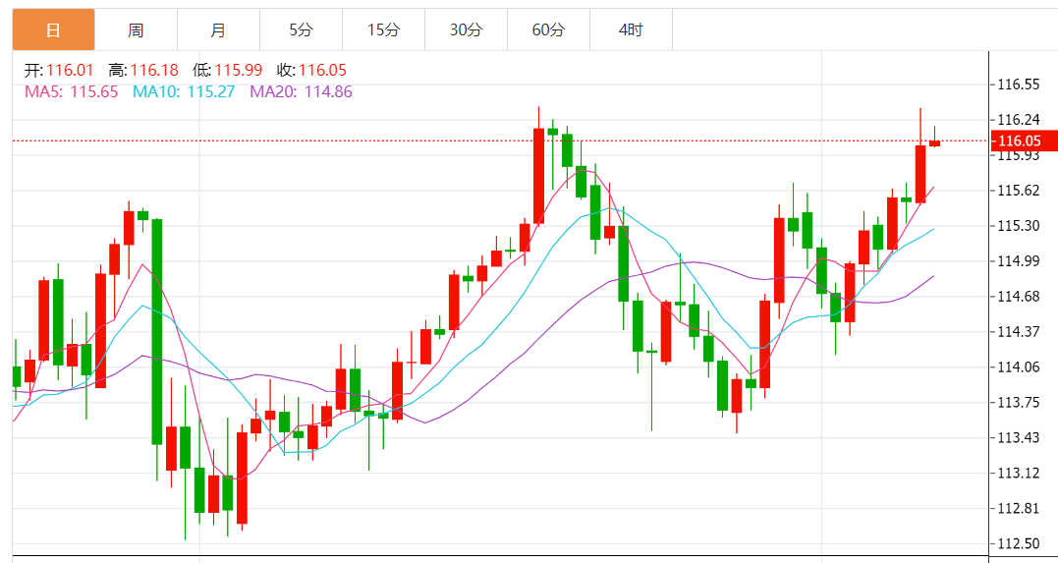Viewport: 1058px width, 563px height.
Task: Click the open price 开: 116.01
Action: coord(59,70)
